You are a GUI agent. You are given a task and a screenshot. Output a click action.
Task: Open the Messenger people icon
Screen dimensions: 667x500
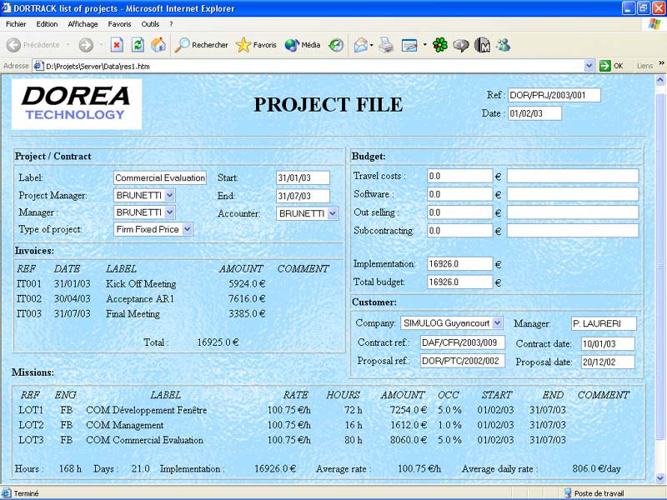[x=504, y=45]
